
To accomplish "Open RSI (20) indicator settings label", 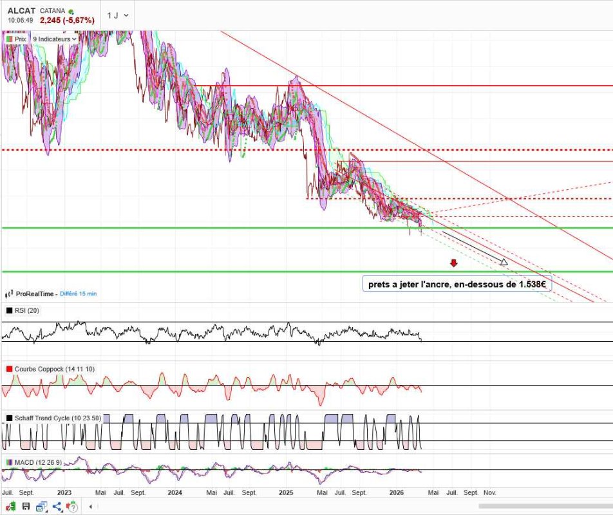I will (27, 311).
